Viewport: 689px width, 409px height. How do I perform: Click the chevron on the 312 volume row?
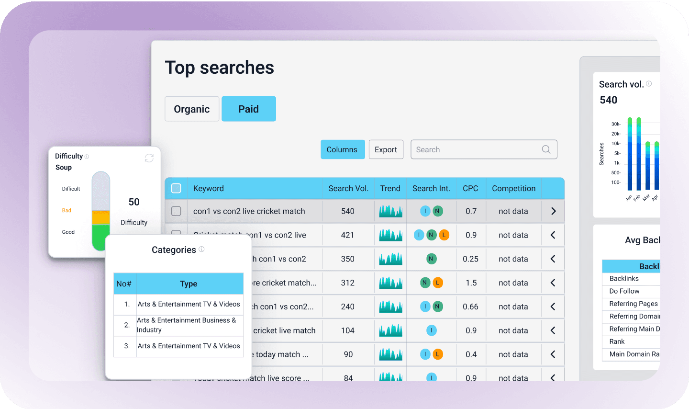[553, 283]
